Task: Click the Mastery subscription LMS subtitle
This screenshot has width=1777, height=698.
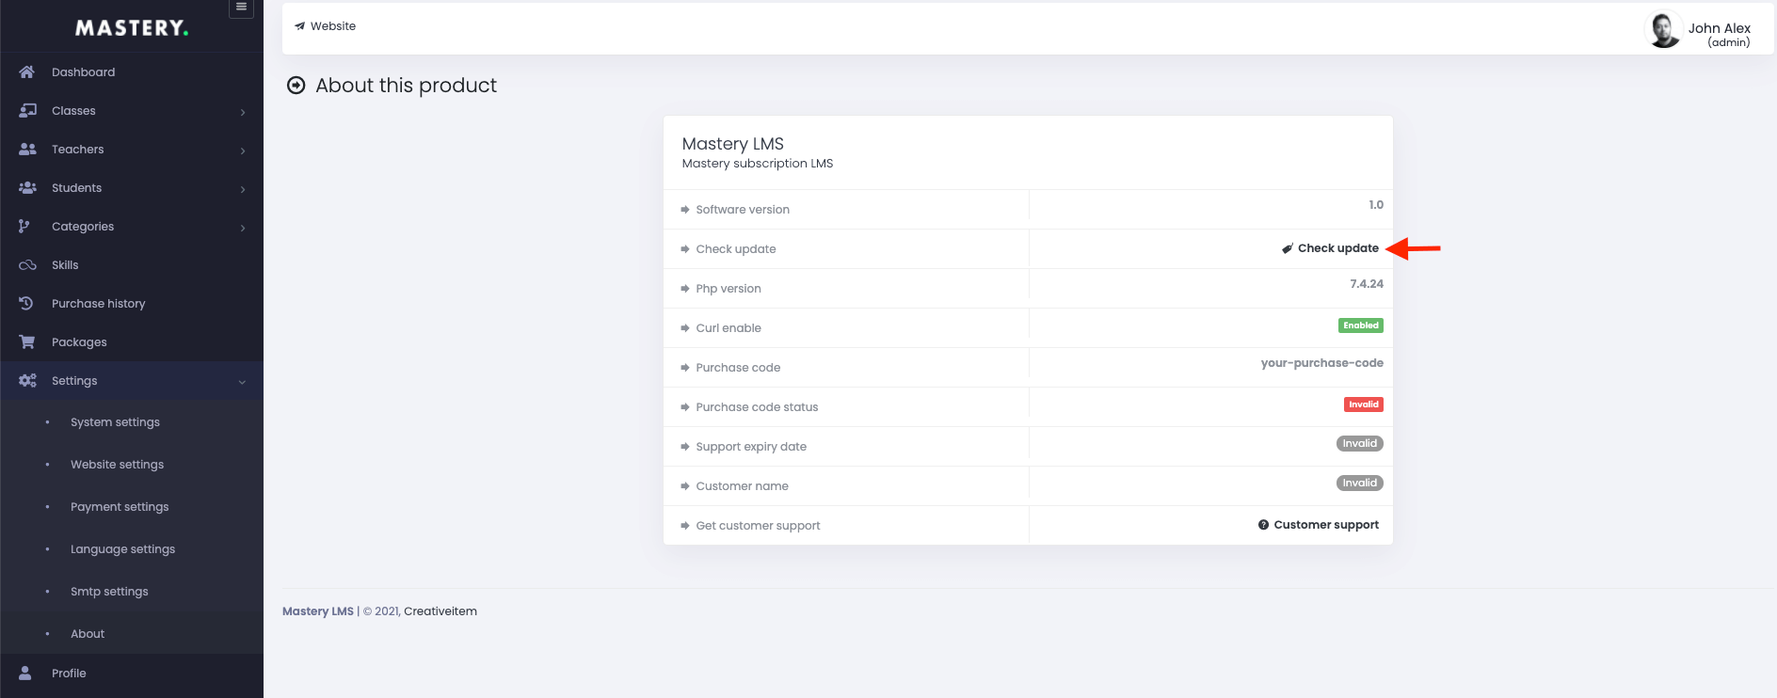Action: tap(758, 164)
